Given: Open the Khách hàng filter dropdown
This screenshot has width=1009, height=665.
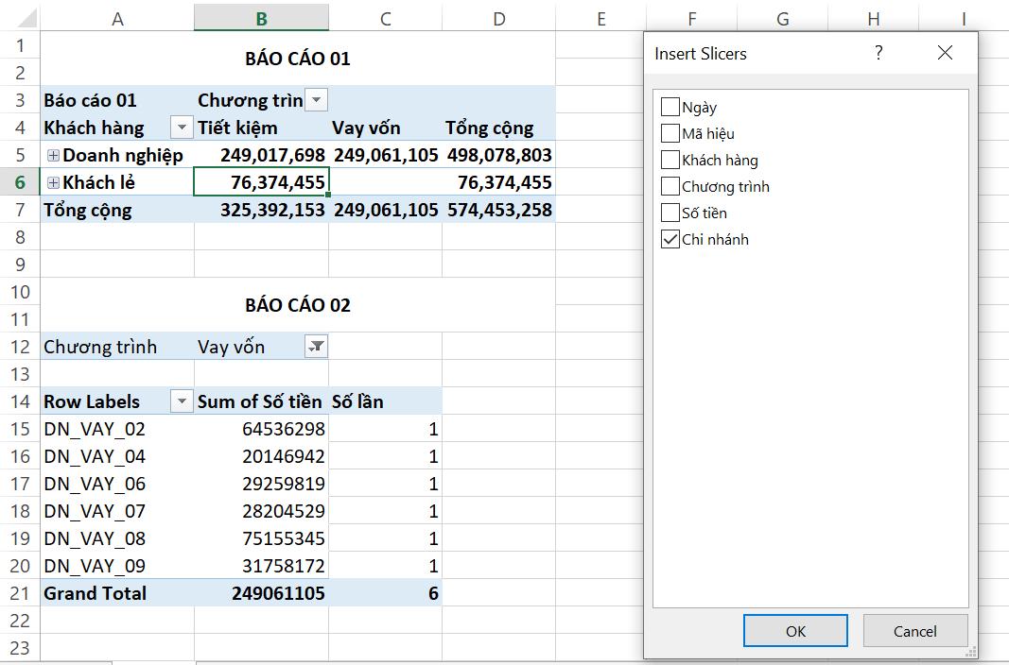Looking at the screenshot, I should pos(181,128).
